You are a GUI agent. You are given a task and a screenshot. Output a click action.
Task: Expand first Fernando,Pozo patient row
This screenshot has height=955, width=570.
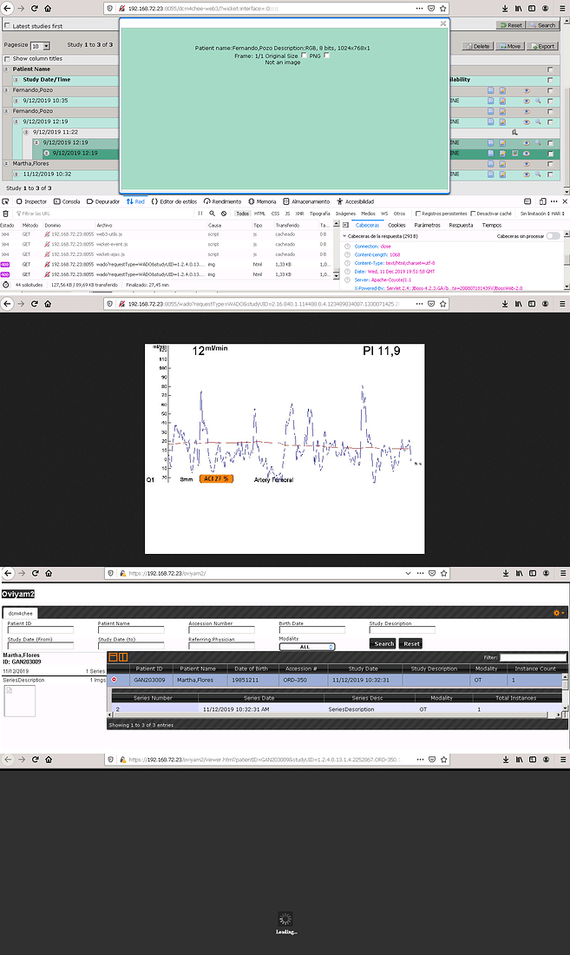point(7,90)
